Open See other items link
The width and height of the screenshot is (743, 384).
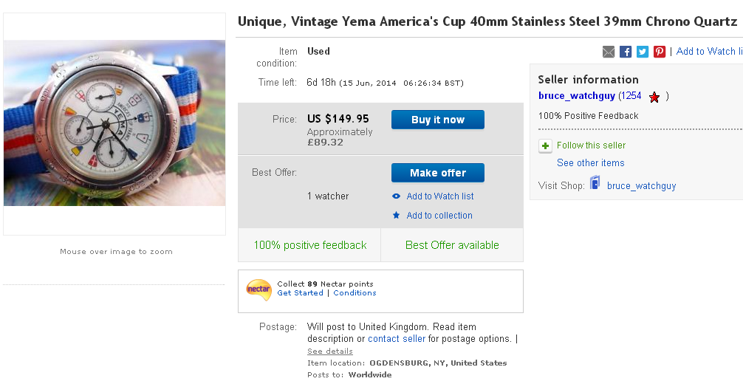(591, 163)
